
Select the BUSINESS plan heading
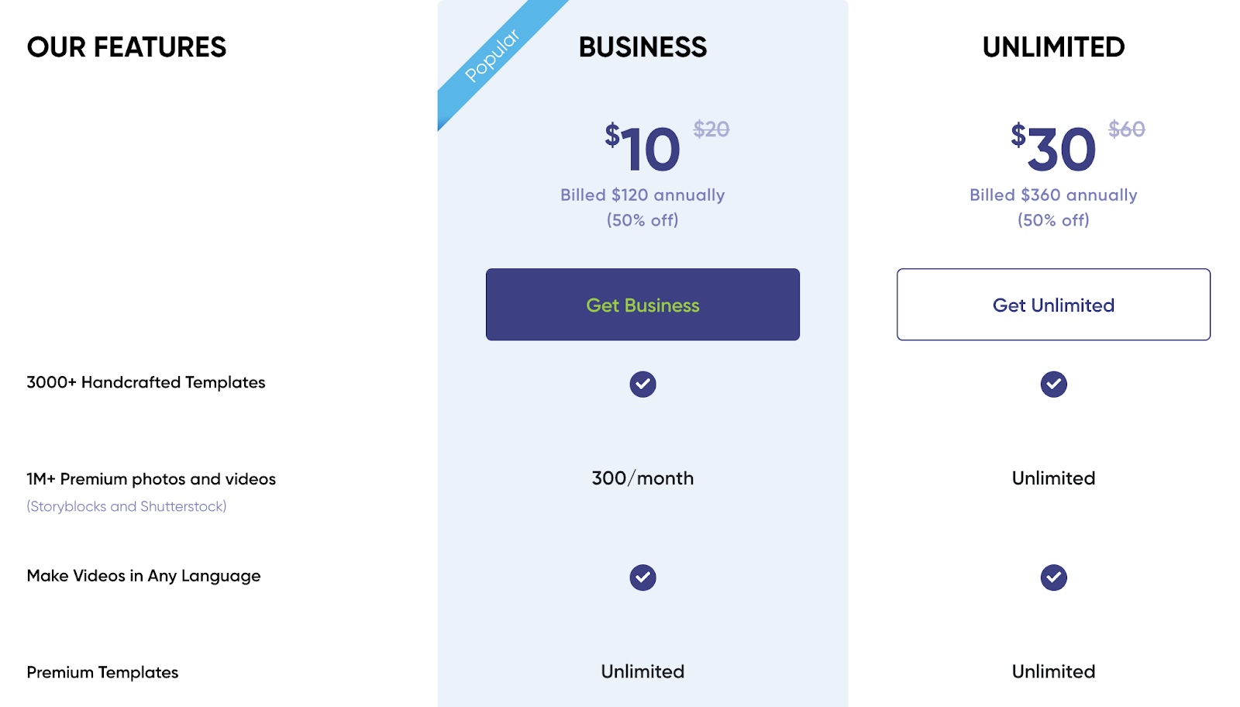point(642,47)
